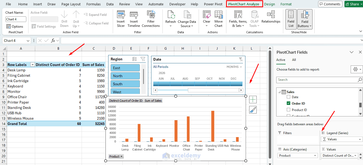Image resolution: width=363 pixels, height=165 pixels.
Task: Open Field Settings
Action: (44, 27)
